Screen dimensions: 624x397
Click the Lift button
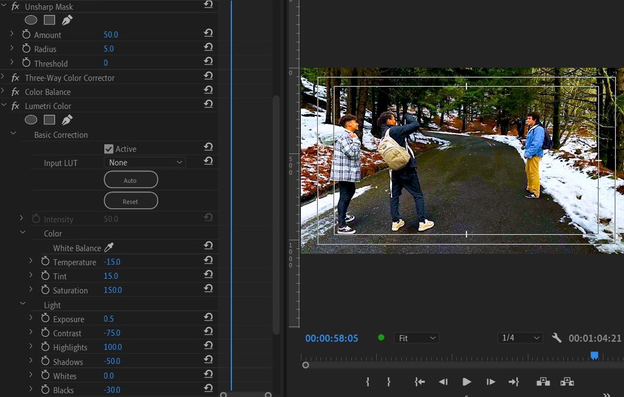(543, 382)
